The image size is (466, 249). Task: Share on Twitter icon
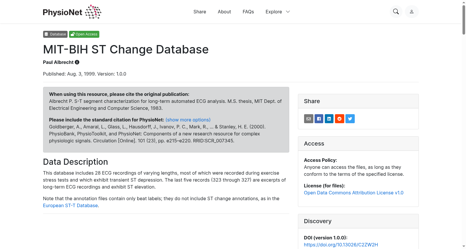click(x=350, y=119)
